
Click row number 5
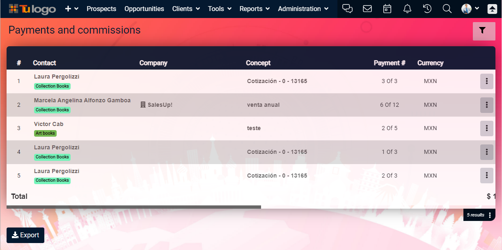click(18, 176)
